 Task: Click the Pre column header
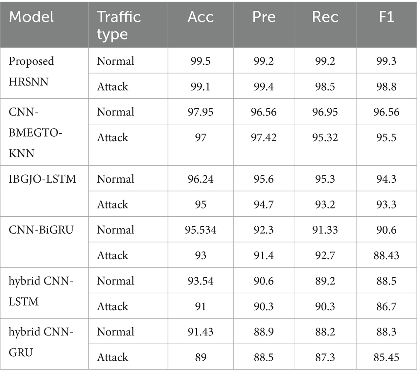(x=263, y=25)
